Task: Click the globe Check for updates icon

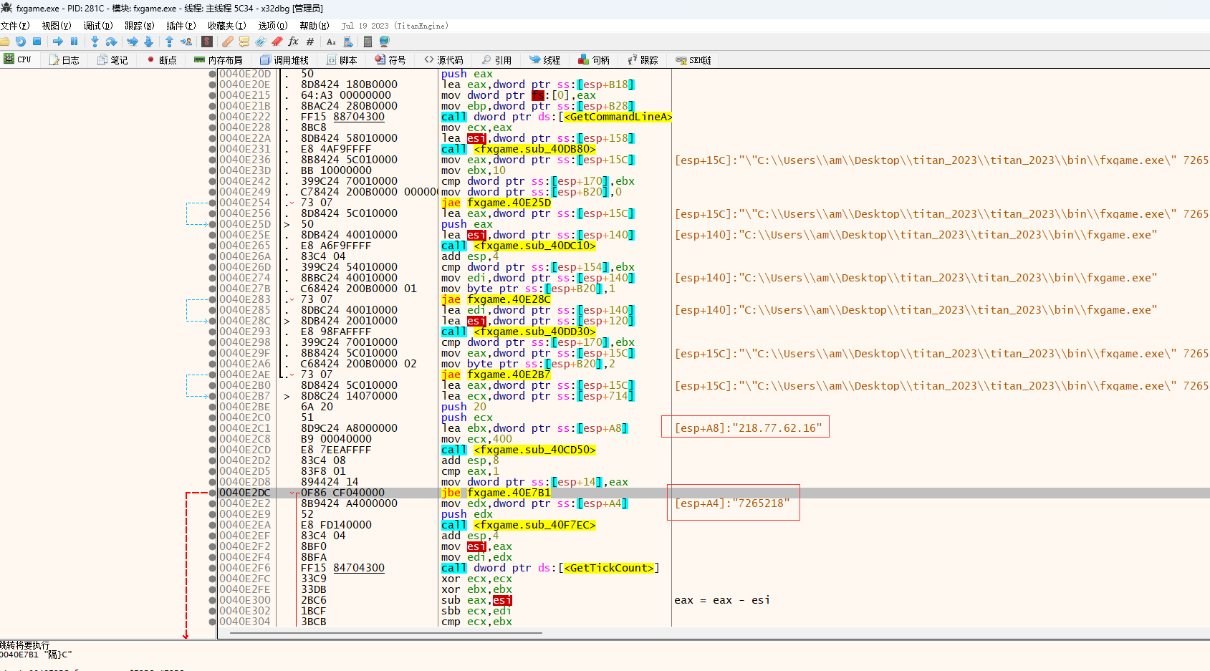Action: coord(384,42)
